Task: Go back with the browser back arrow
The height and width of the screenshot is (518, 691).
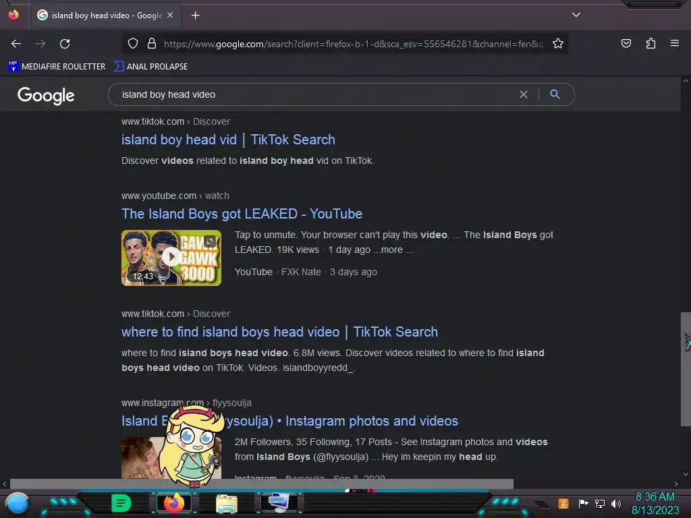Action: coord(16,44)
